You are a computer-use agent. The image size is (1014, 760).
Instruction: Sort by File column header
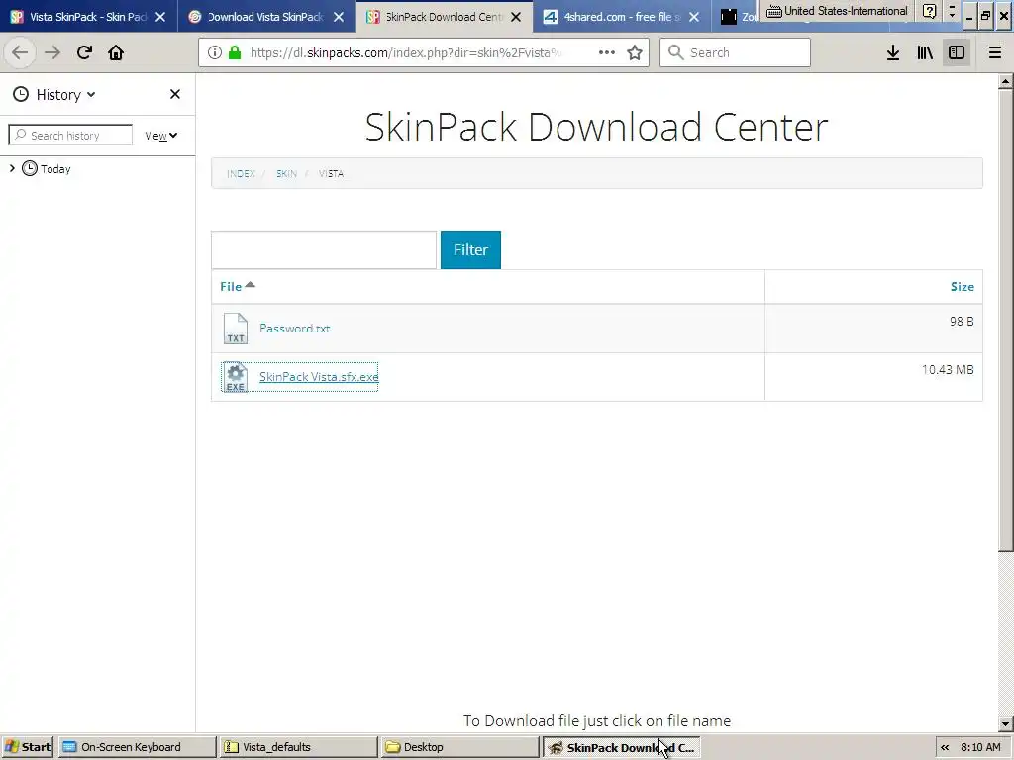237,286
